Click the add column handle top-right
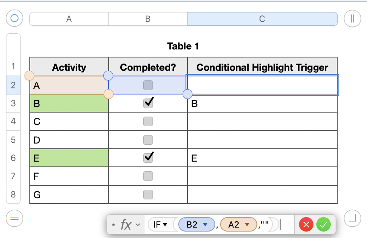Screen dimensions: 367x238 (353, 18)
